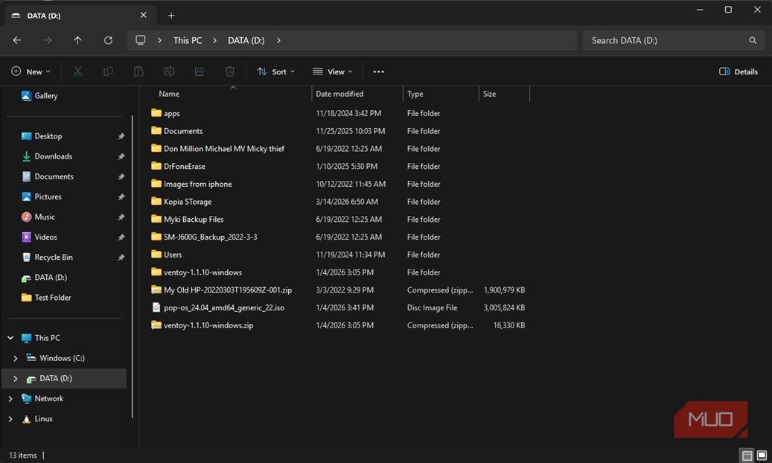The image size is (772, 463).
Task: Click the Share icon in toolbar
Action: point(200,71)
